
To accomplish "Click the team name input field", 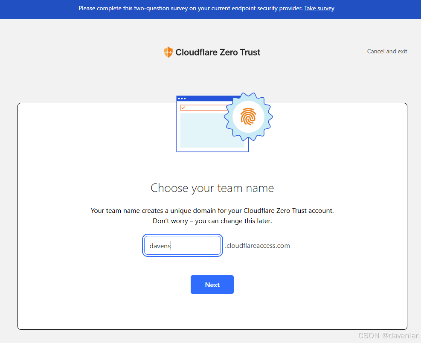I will coord(183,245).
